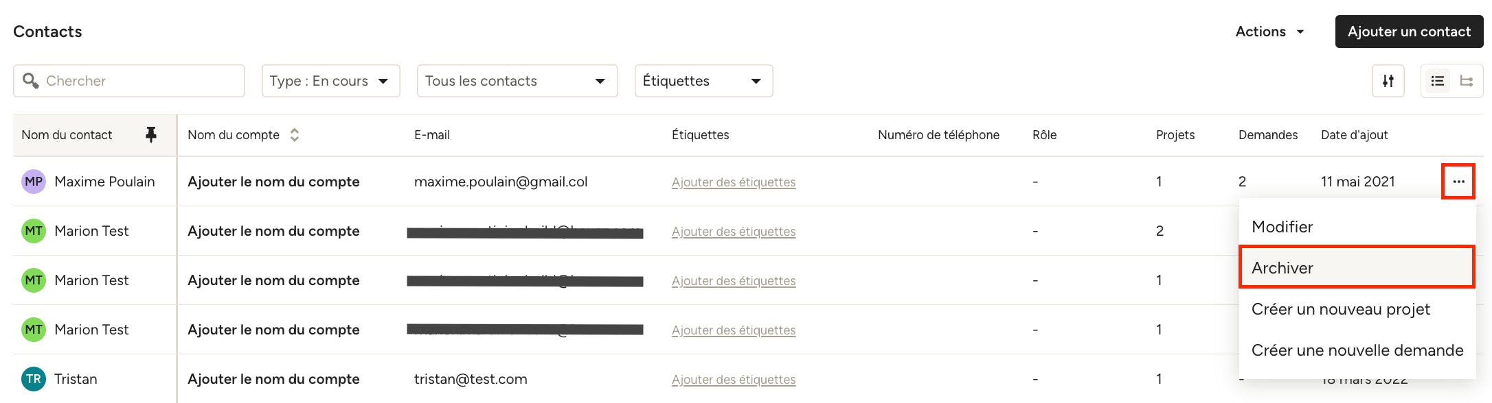Viewport: 1492px width, 403px height.
Task: Open column settings sliders icon
Action: pos(1388,81)
